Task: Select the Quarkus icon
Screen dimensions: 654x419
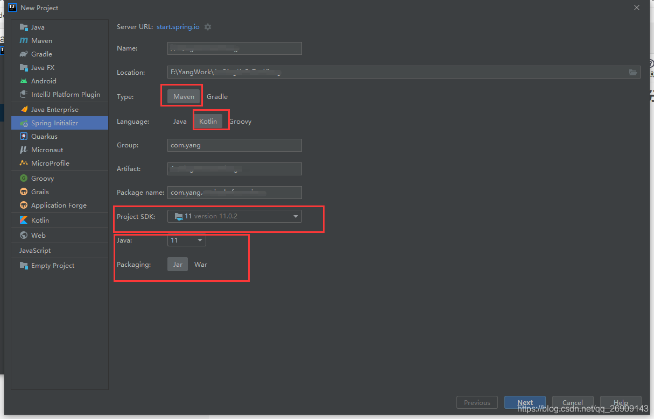Action: click(24, 136)
